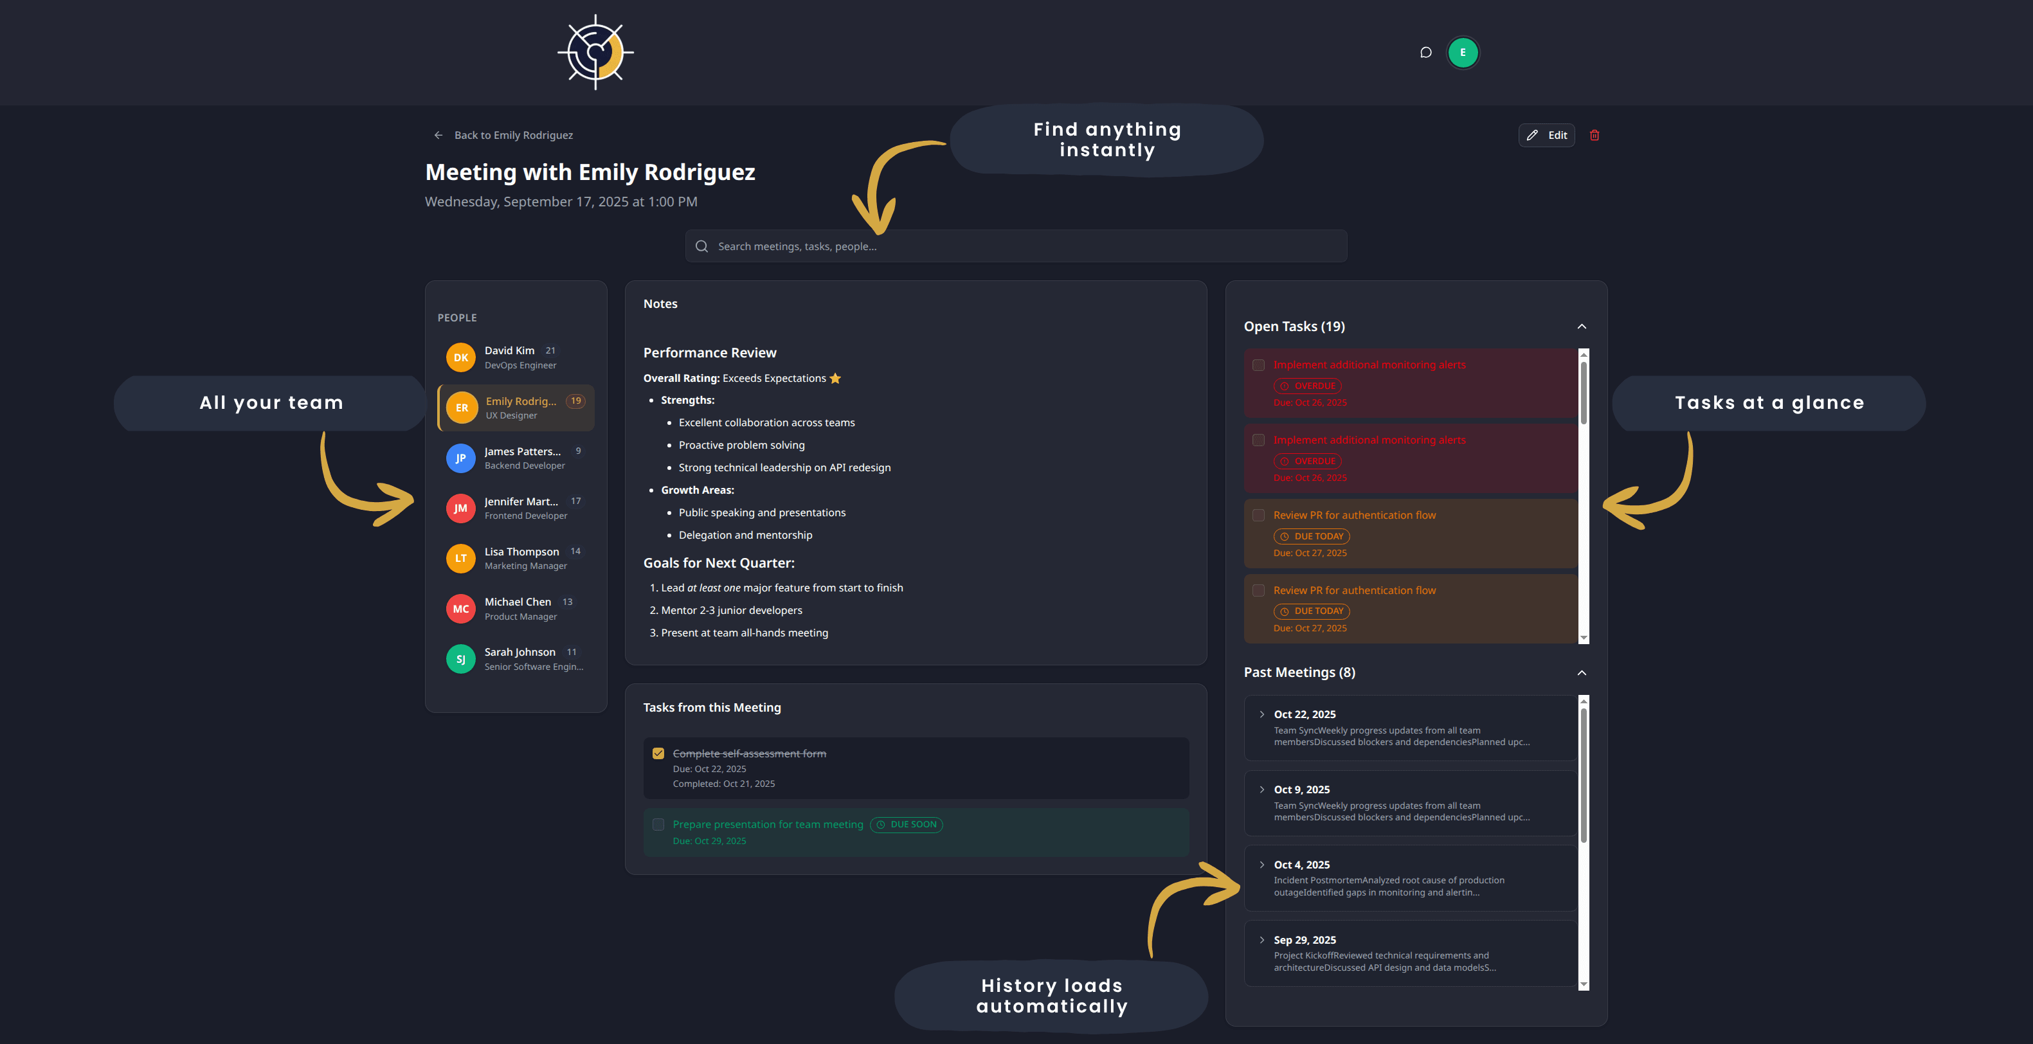Collapse the Past Meetings section

tap(1582, 672)
